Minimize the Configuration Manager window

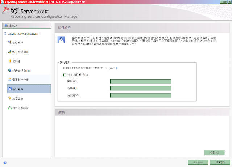coord(222,2)
